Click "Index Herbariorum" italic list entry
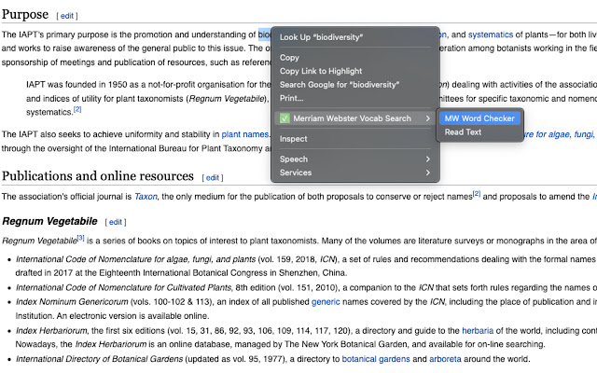The width and height of the screenshot is (597, 373). pos(51,331)
